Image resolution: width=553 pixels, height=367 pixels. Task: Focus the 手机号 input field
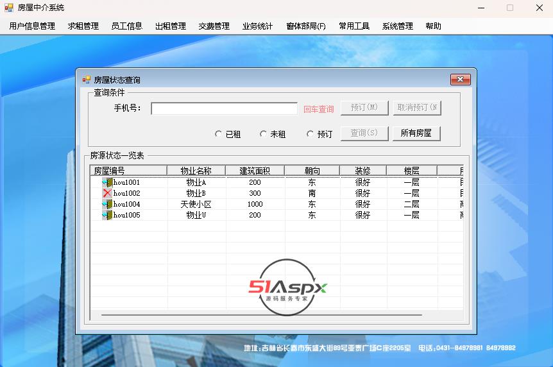[224, 108]
